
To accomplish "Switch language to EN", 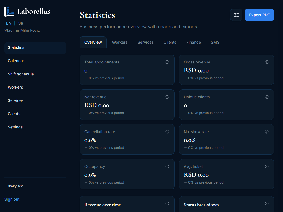I will [x=9, y=23].
